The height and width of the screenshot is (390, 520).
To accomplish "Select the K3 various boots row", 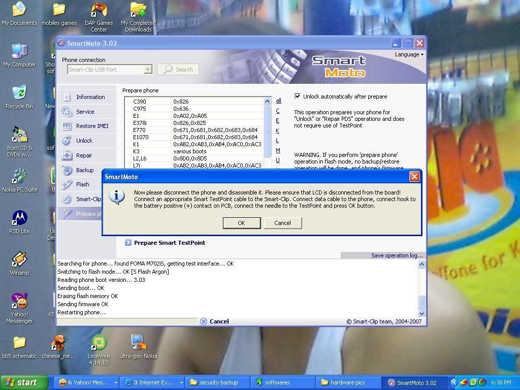I will tap(194, 151).
